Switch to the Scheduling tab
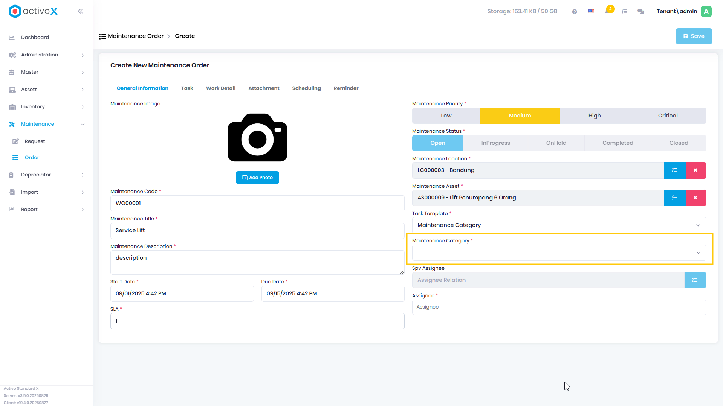This screenshot has width=723, height=406. [306, 88]
